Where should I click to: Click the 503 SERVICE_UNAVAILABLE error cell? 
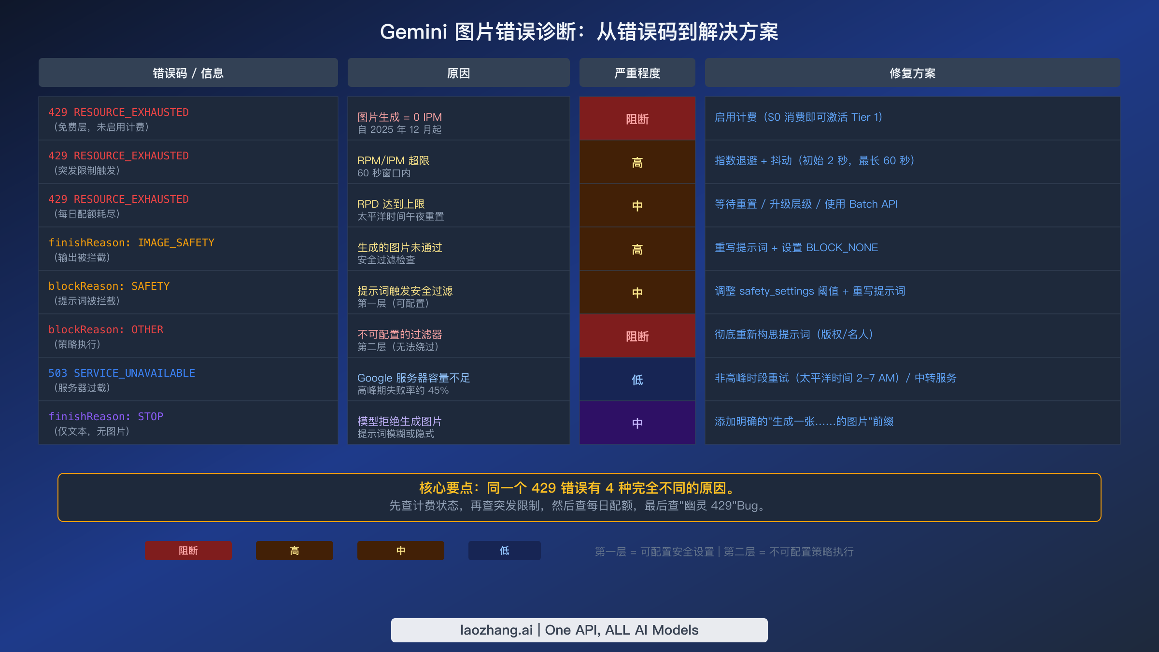[188, 379]
